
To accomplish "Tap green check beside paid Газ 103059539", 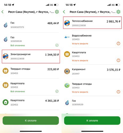I will pyautogui.click(x=57, y=45).
